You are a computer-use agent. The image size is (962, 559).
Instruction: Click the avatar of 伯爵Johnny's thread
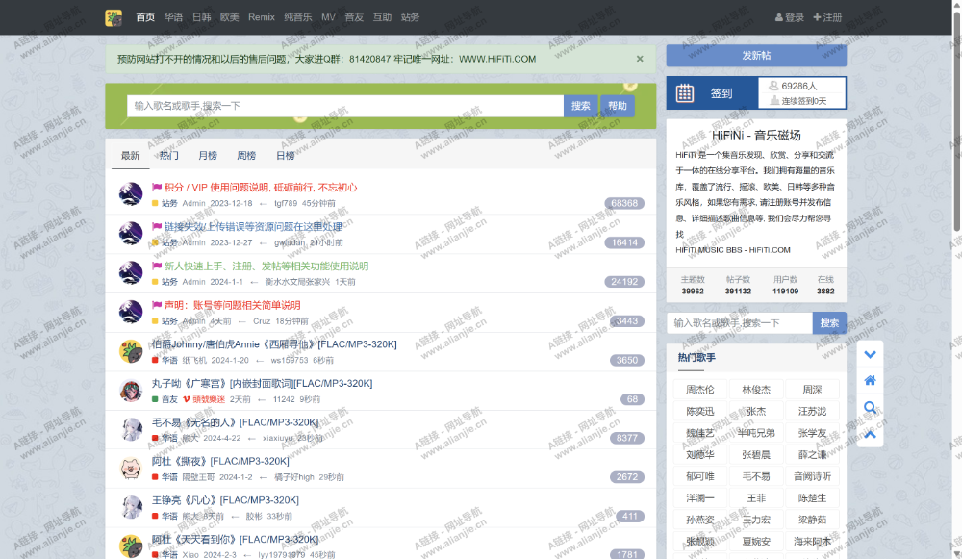point(130,351)
